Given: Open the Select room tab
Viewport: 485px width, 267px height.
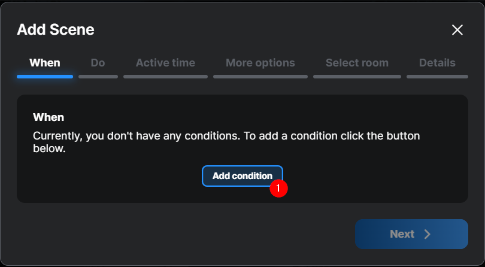Looking at the screenshot, I should [x=357, y=63].
